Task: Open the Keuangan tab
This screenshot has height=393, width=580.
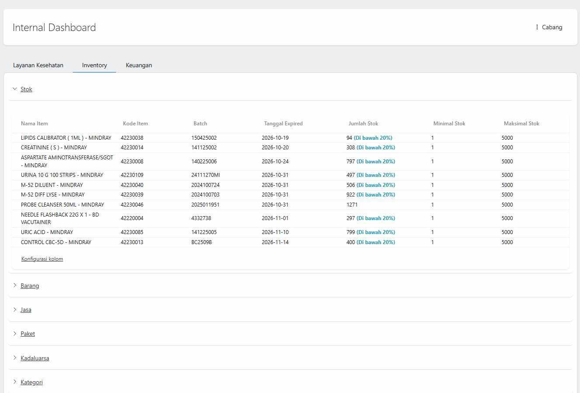Action: (139, 65)
